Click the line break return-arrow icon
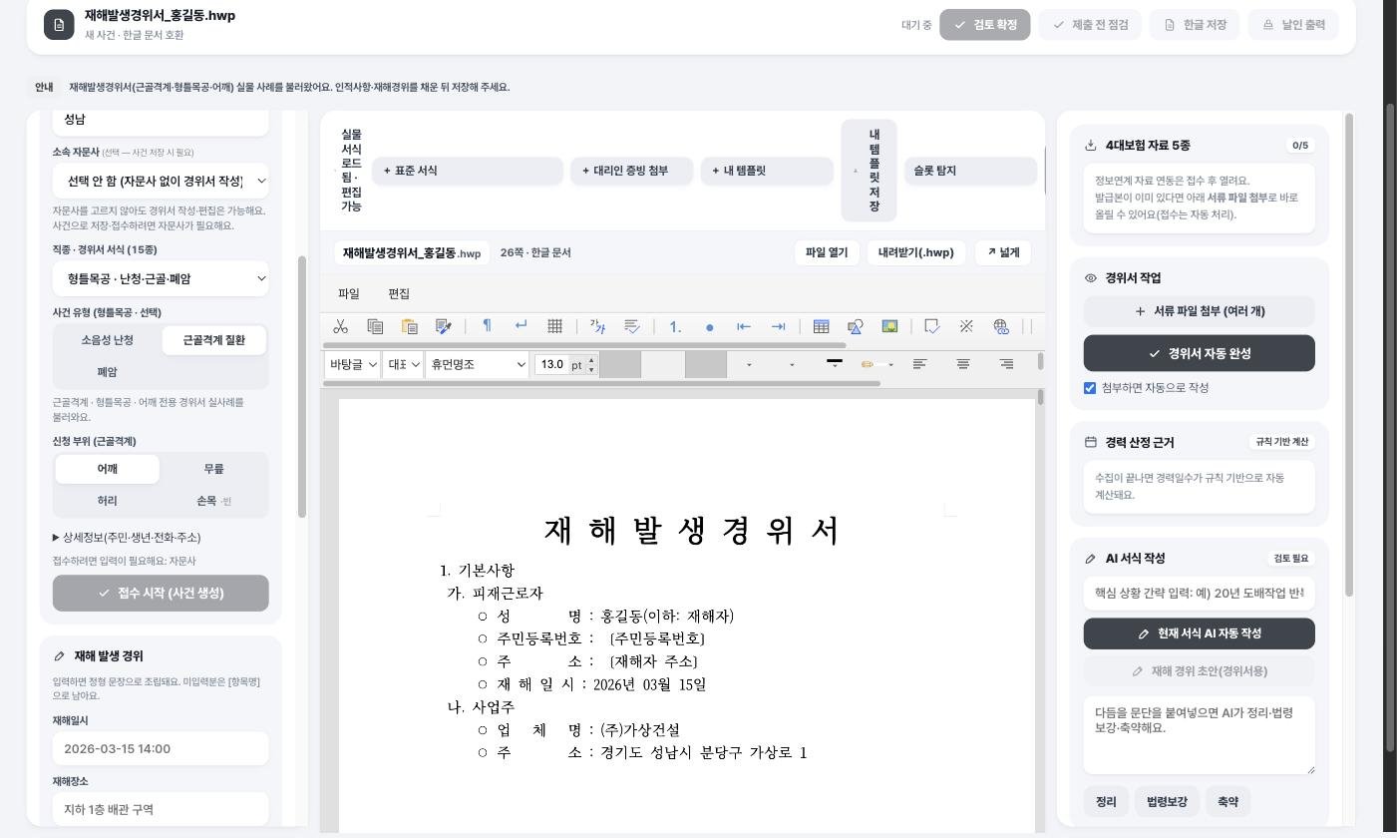 click(x=521, y=325)
